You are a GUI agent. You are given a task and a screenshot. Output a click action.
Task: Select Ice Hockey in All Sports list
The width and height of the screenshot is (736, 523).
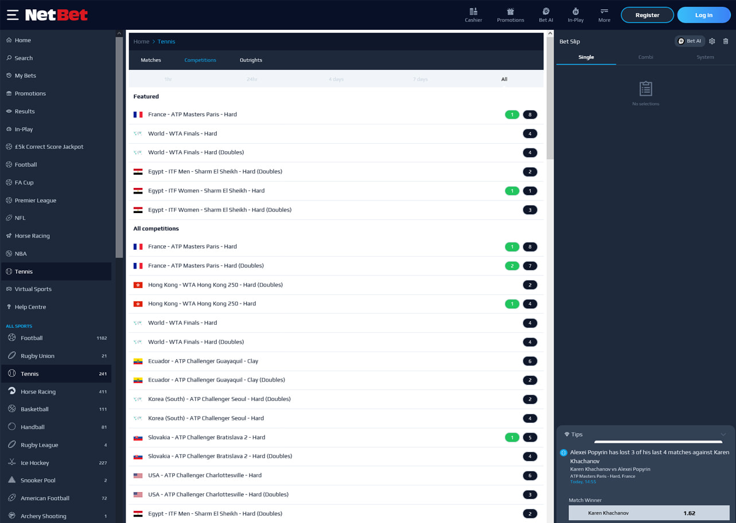pos(56,462)
